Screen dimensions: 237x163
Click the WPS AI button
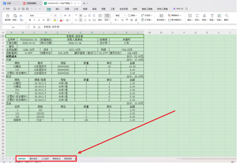click(x=178, y=9)
